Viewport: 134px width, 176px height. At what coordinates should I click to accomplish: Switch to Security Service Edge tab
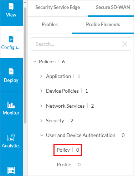[58, 7]
